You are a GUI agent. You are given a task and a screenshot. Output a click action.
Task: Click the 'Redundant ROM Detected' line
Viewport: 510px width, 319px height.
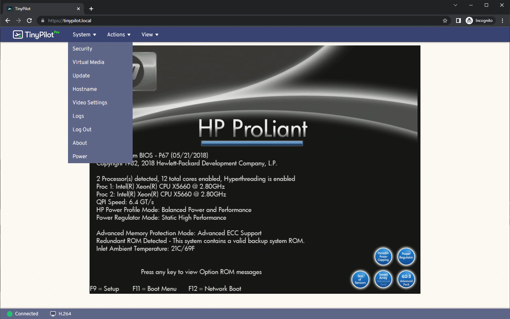pos(200,241)
